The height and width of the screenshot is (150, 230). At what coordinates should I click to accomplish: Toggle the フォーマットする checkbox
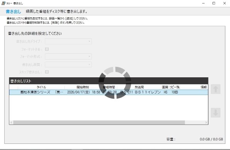pyautogui.click(x=47, y=49)
